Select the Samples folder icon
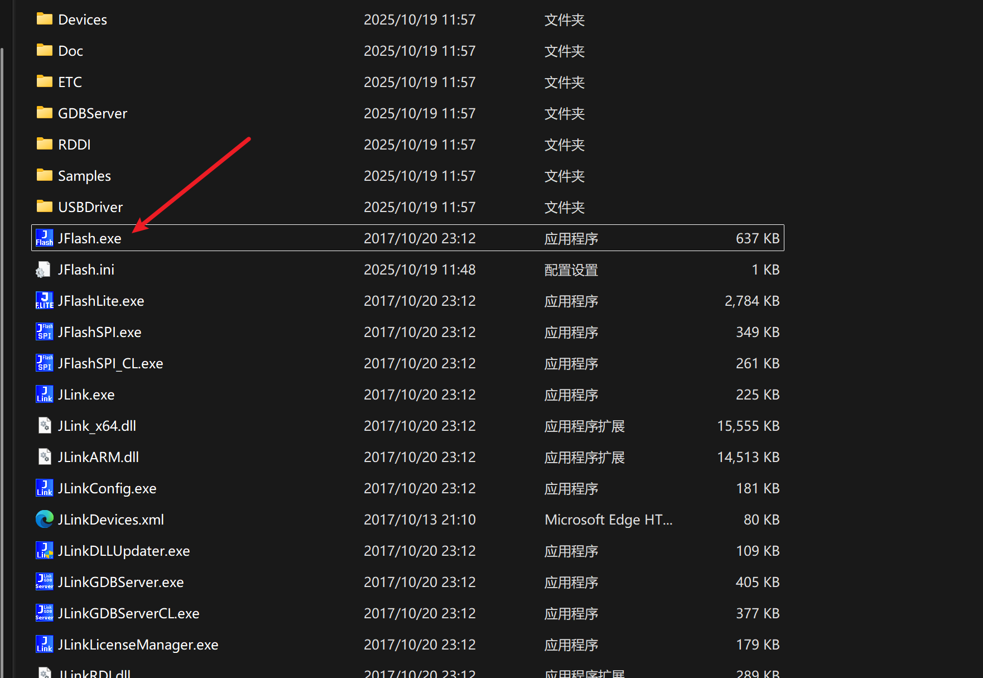Viewport: 983px width, 678px height. (x=45, y=175)
